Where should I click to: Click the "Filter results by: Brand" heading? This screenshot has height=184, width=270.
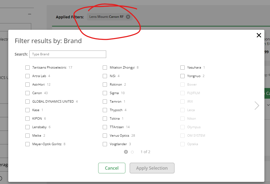click(x=48, y=41)
